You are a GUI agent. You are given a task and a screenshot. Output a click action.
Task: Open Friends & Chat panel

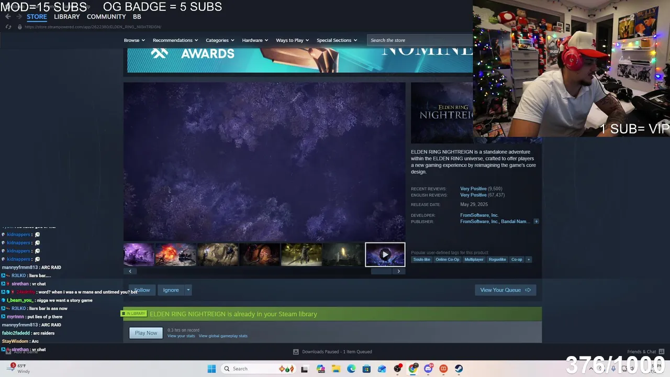tap(645, 352)
